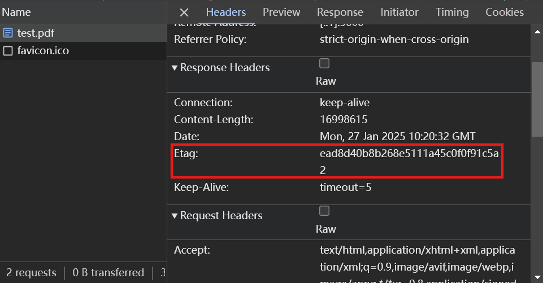Screen dimensions: 543x283
Task: Show the Cookies tab
Action: coord(504,12)
